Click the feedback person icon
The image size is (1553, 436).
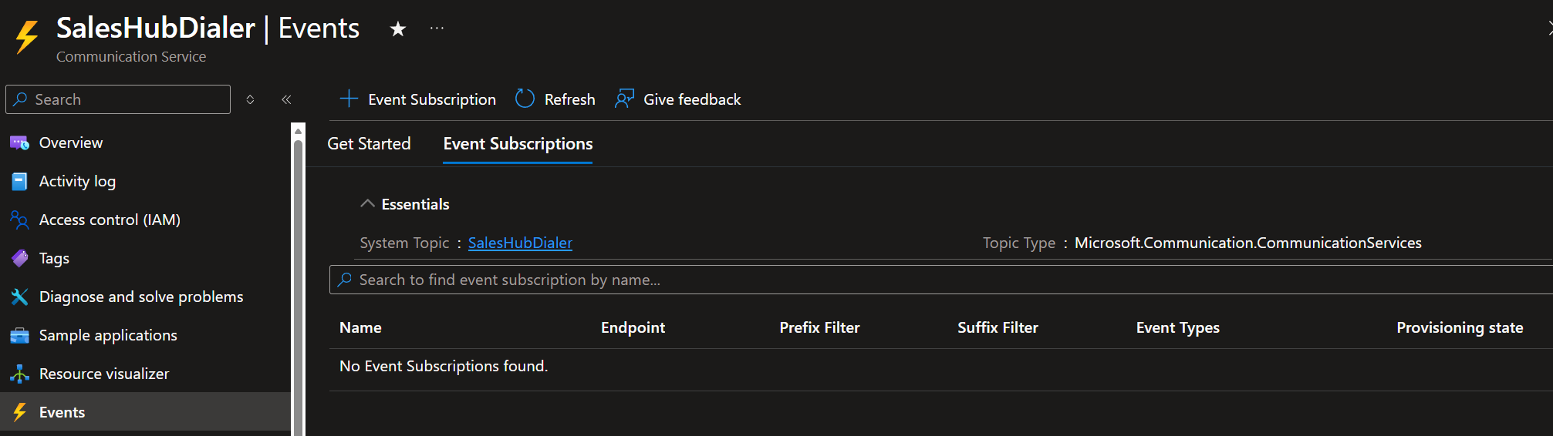[x=624, y=99]
